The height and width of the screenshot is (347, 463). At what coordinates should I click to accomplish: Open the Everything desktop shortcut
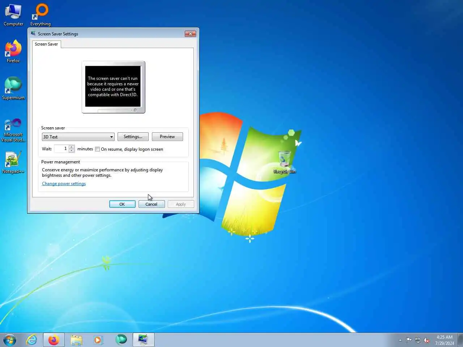pos(41,15)
